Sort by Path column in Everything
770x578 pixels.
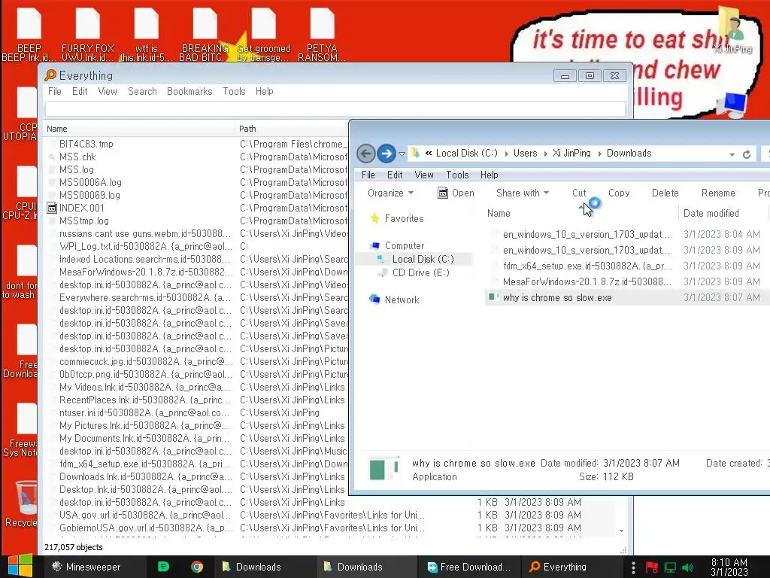pyautogui.click(x=247, y=129)
